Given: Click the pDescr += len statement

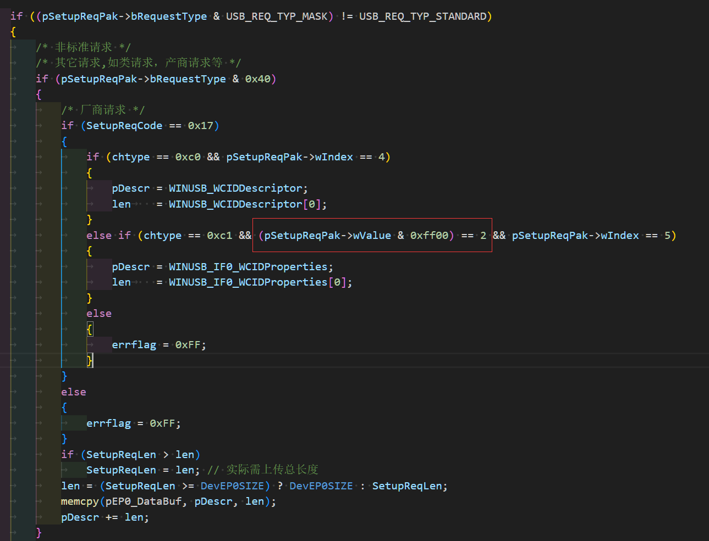Looking at the screenshot, I should point(105,517).
